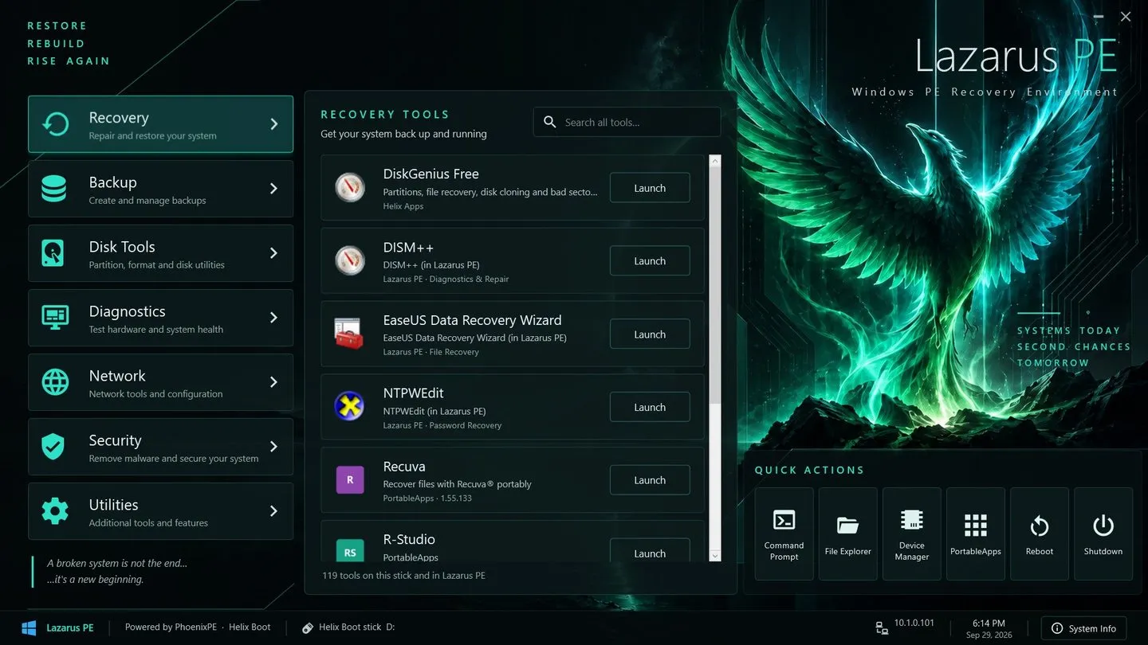Image resolution: width=1148 pixels, height=645 pixels.
Task: Expand the Network category chevron
Action: (273, 382)
